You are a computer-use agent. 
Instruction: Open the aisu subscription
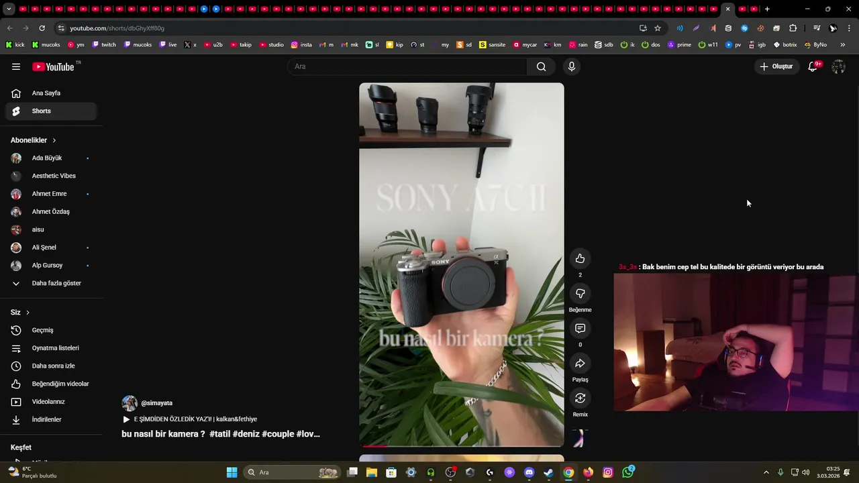pyautogui.click(x=51, y=229)
